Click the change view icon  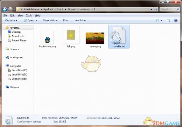click(x=157, y=21)
